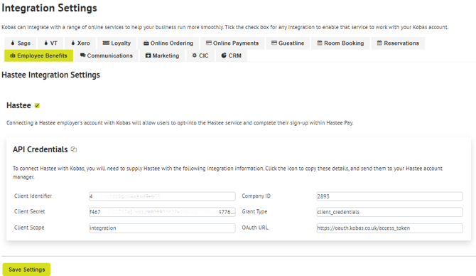Select the OAuth URL field
The image size is (476, 276).
[389, 228]
